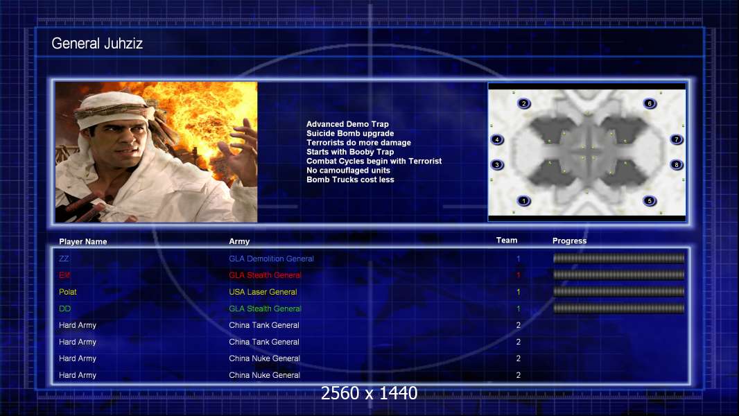739x416 pixels.
Task: Choose start position 8 marker
Action: [677, 165]
